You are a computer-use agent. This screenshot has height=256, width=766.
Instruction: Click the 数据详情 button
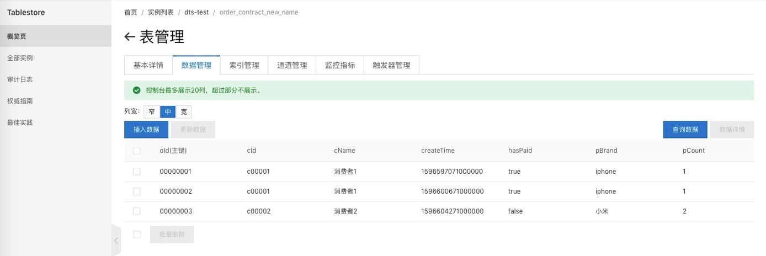[x=732, y=130]
